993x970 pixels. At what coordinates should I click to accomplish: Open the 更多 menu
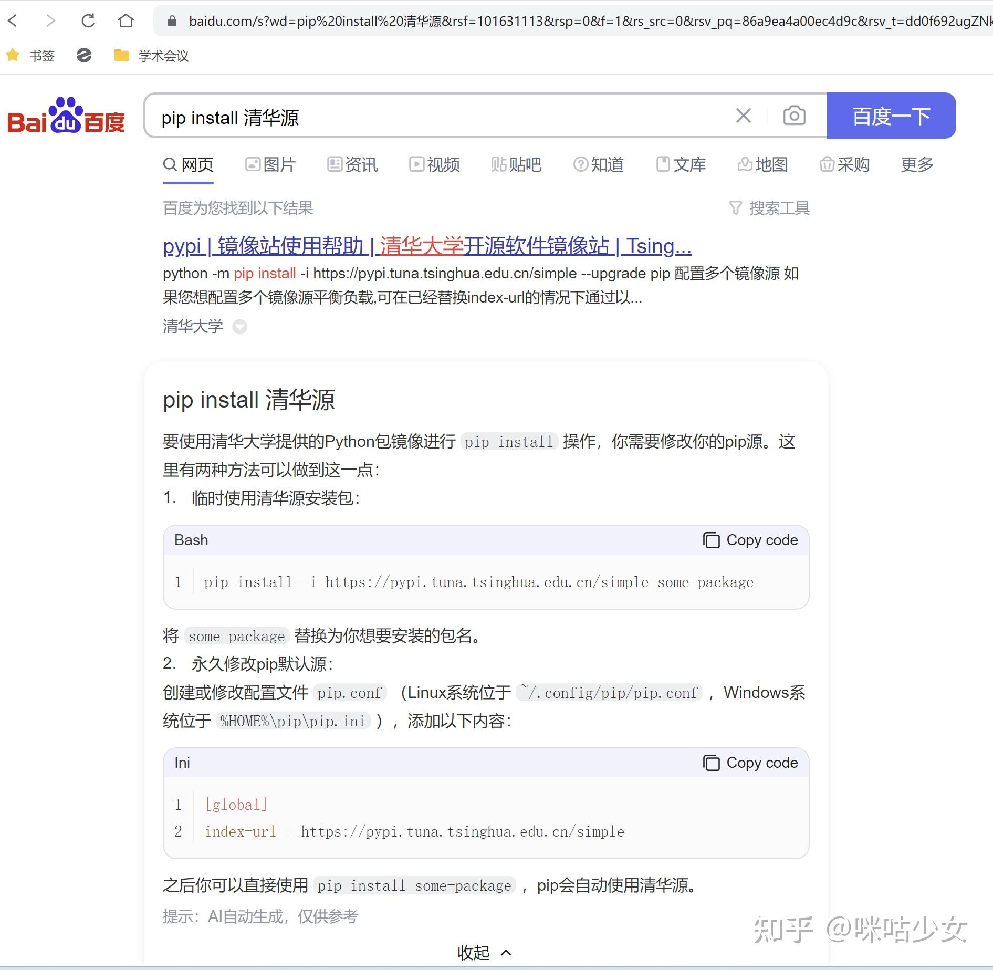point(917,165)
